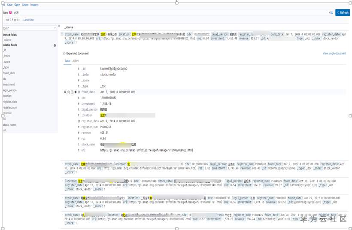Image resolution: width=352 pixels, height=230 pixels.
Task: Select location field in sidebar
Action: tap(7, 96)
